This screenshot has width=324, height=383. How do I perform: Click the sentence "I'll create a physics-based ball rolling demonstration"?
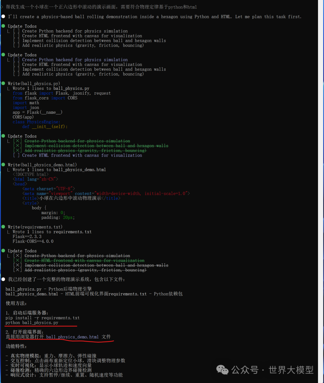pyautogui.click(x=154, y=17)
